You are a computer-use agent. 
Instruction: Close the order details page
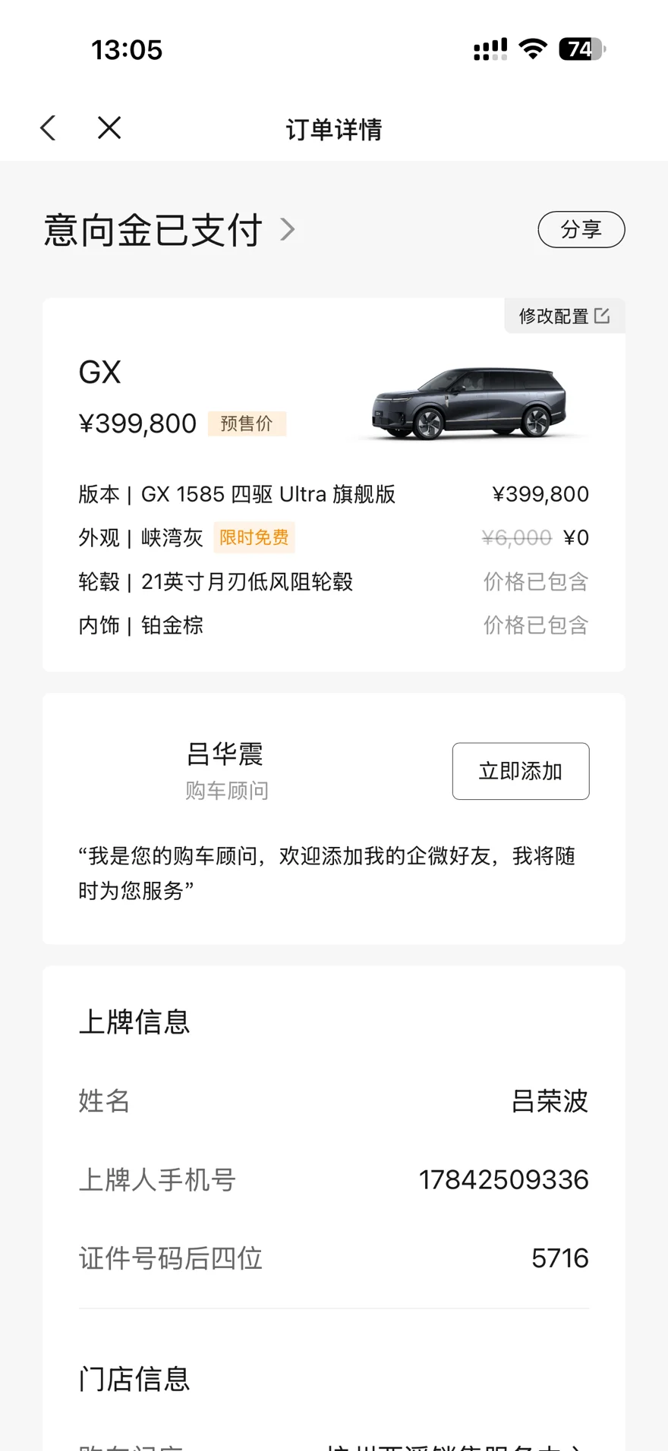click(x=109, y=128)
